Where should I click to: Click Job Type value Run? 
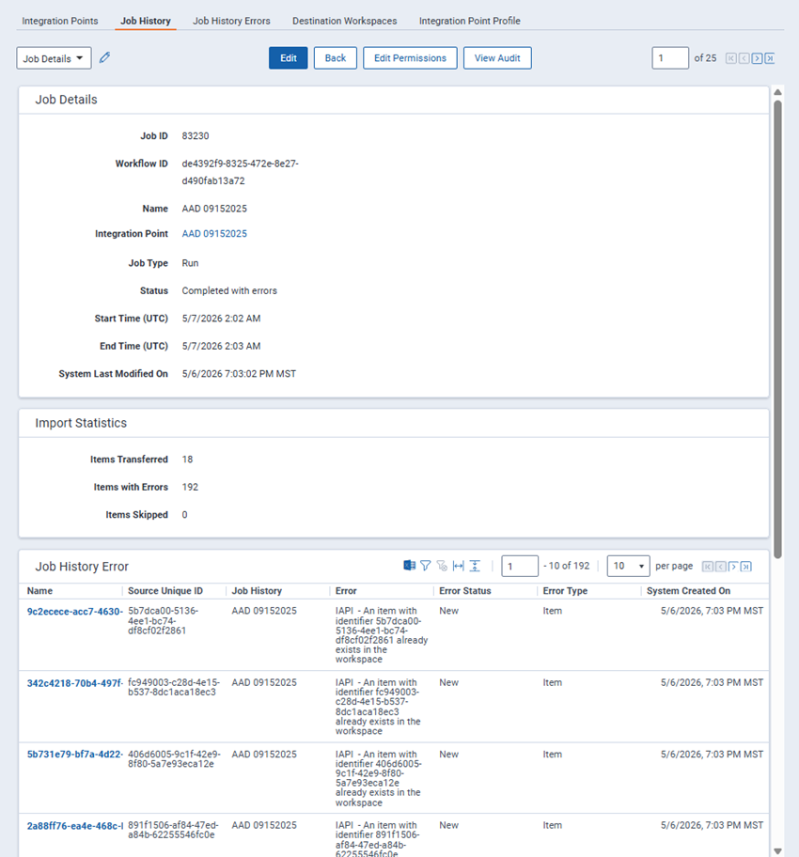point(190,263)
